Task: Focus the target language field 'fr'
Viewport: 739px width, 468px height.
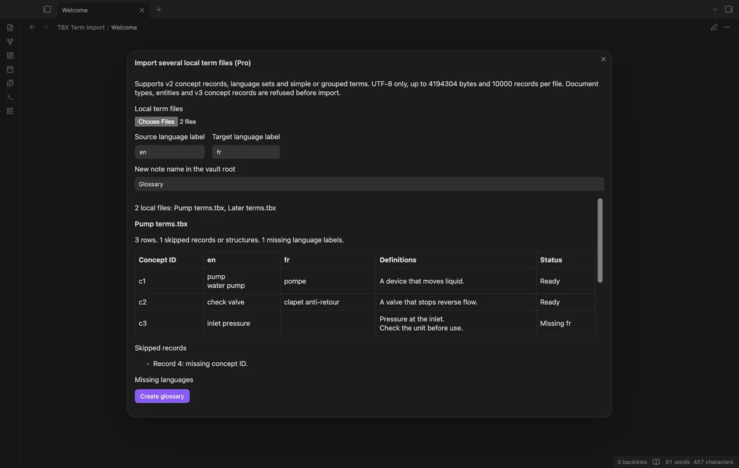Action: [x=246, y=152]
